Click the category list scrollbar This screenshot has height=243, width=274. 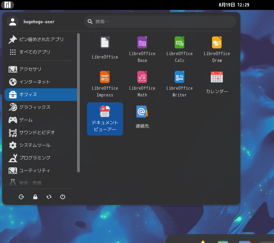[x=78, y=103]
